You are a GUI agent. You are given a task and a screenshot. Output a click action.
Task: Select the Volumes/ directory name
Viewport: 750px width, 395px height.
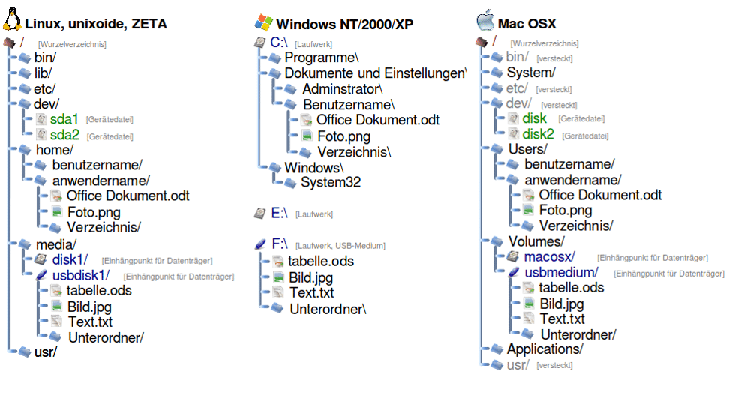pyautogui.click(x=536, y=241)
